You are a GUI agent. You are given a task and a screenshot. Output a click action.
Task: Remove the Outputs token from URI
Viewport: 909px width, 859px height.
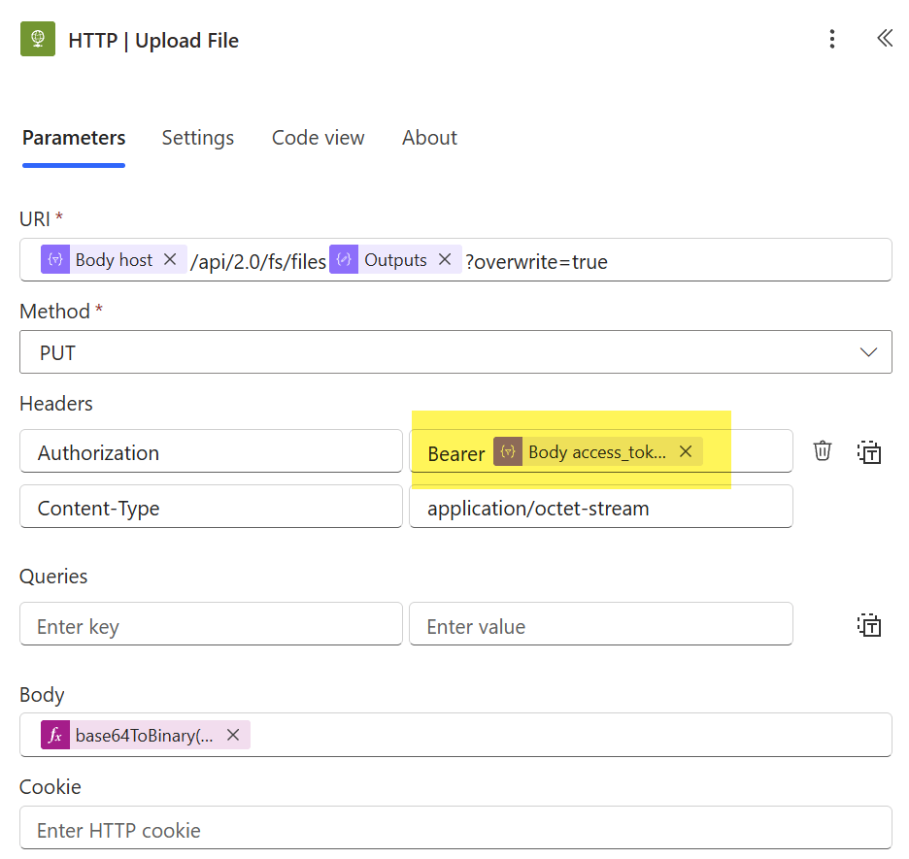(445, 259)
